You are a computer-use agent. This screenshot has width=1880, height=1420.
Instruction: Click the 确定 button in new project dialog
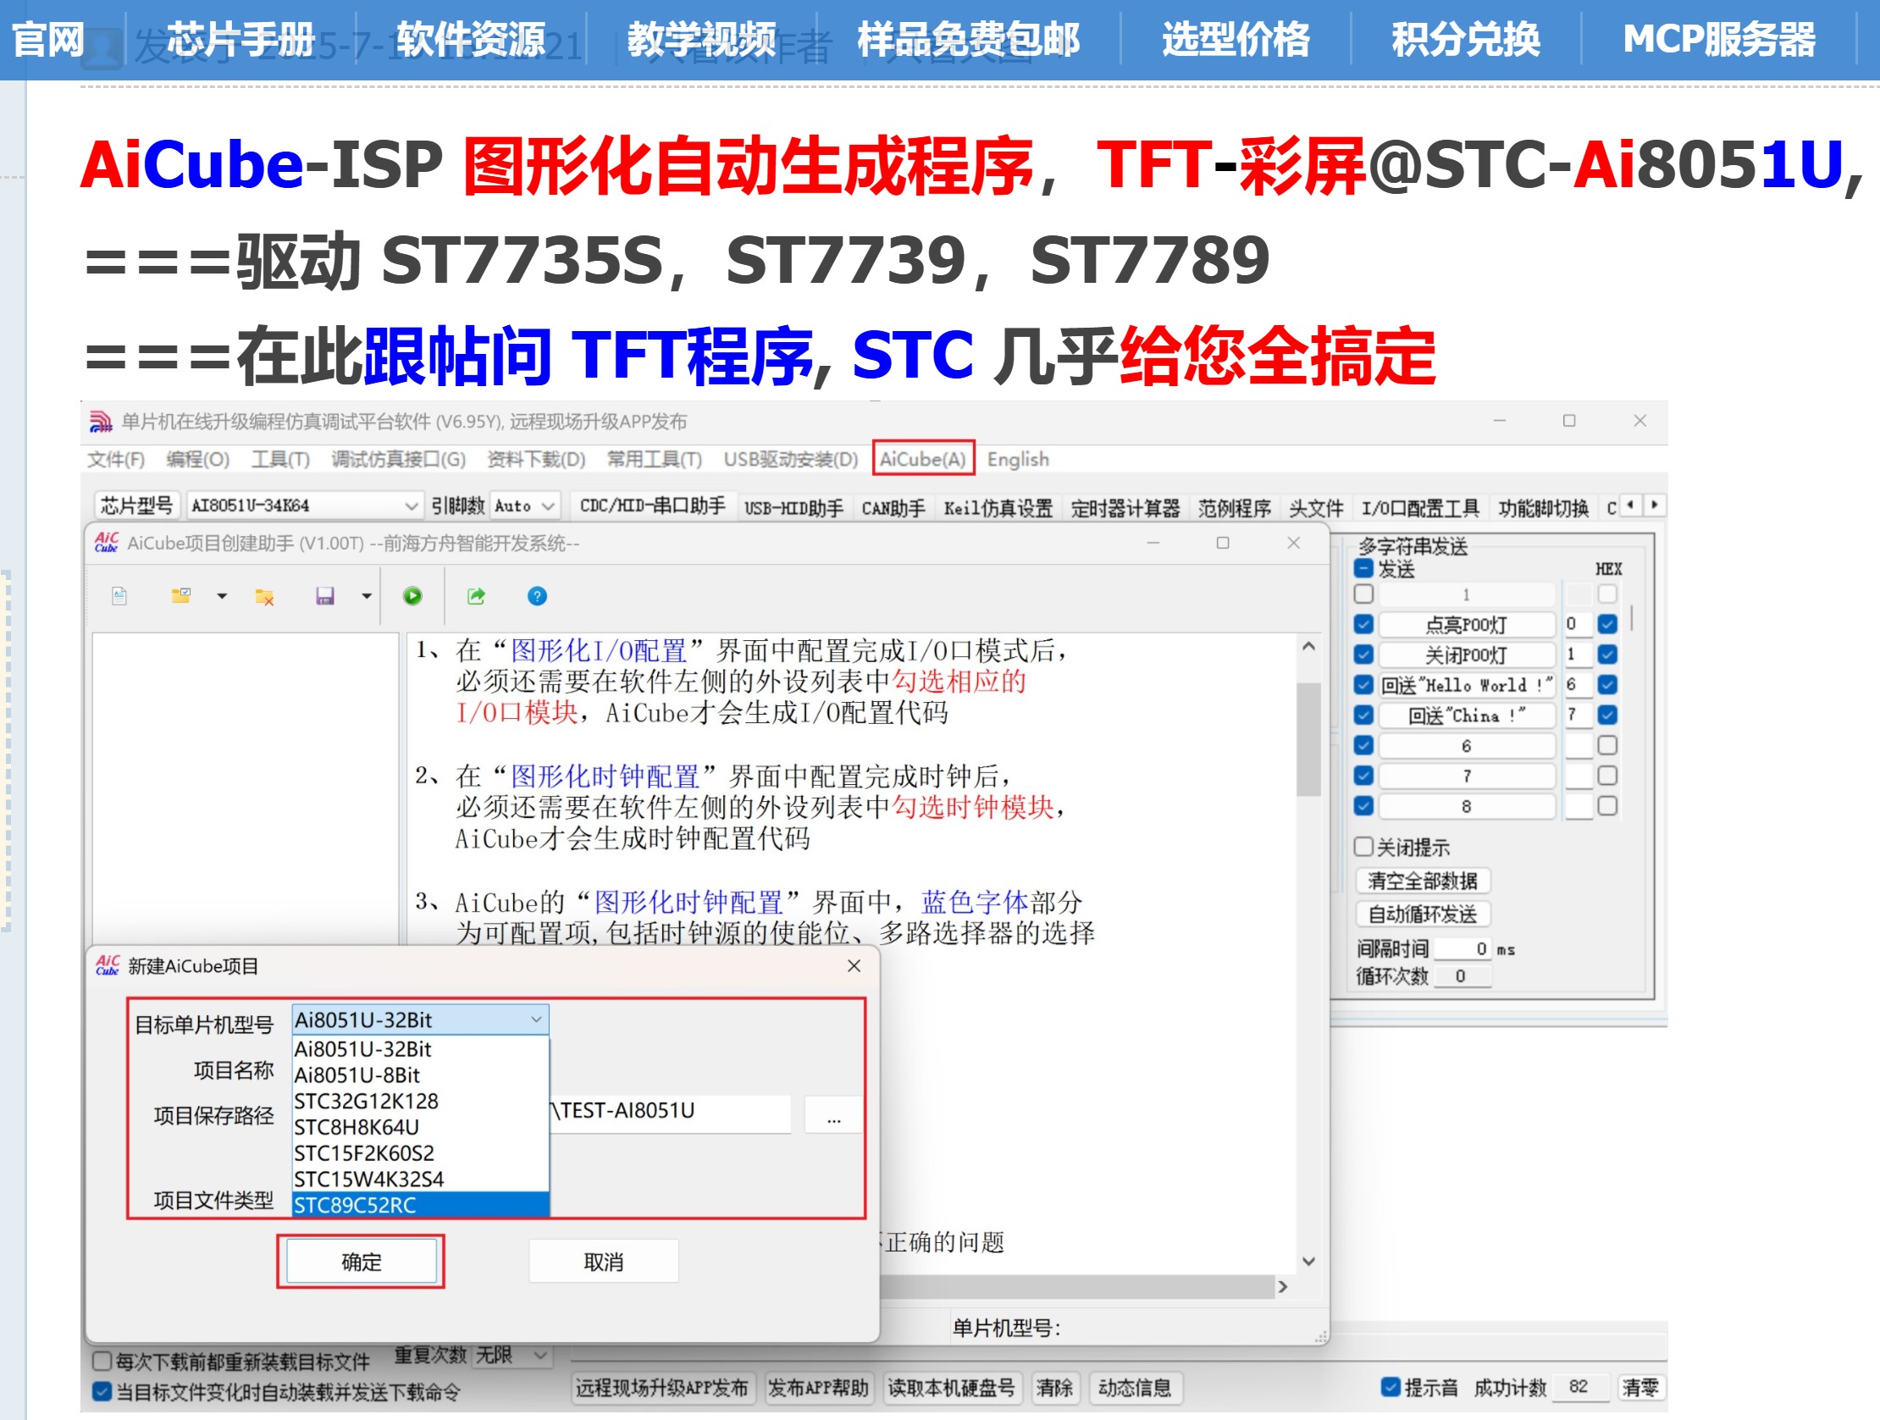click(x=362, y=1262)
